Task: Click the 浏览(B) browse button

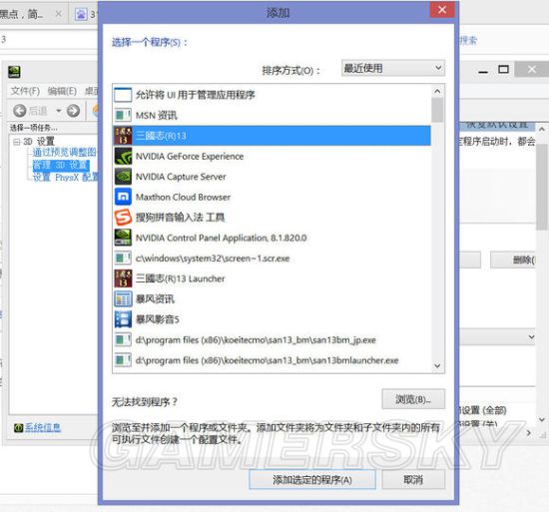Action: [x=413, y=399]
